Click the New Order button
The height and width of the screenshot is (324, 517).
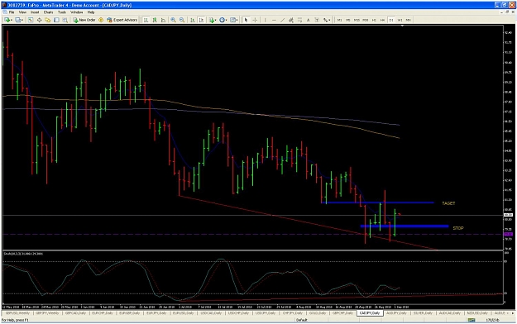[x=84, y=20]
